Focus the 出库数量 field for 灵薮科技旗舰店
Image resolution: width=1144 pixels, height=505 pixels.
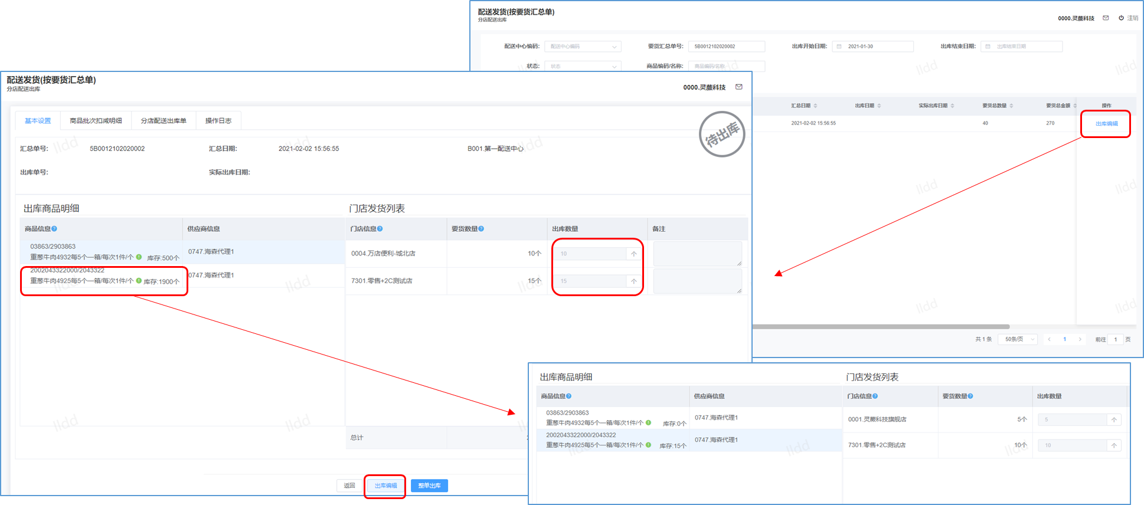1073,419
